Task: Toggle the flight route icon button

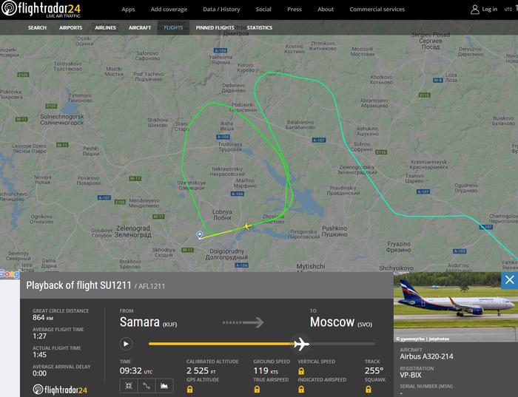Action: pos(147,385)
